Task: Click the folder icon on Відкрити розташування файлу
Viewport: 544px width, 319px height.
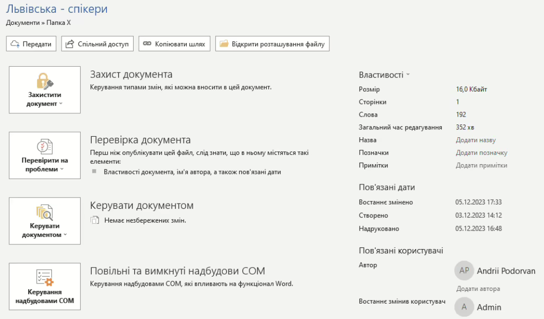Action: coord(224,44)
